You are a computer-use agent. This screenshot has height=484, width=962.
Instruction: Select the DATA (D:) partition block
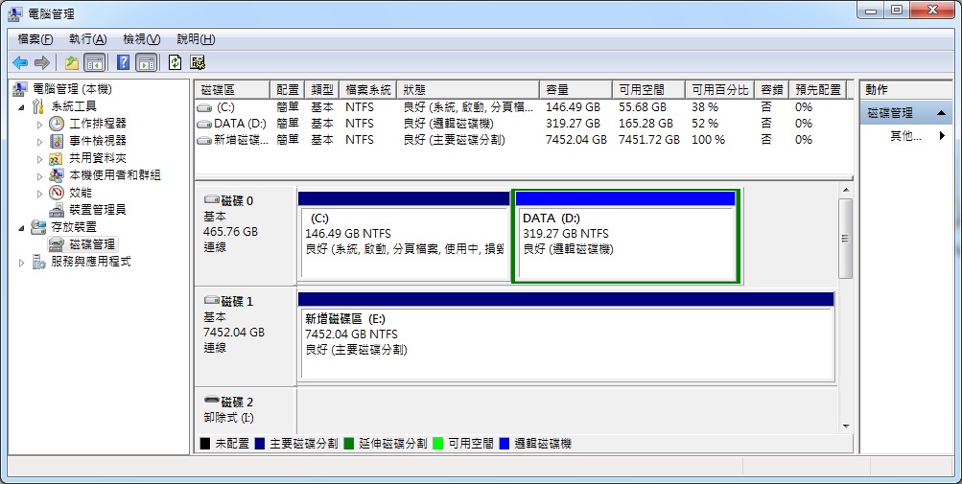point(625,237)
